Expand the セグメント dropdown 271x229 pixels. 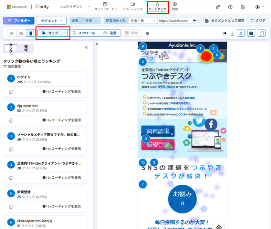pos(51,20)
